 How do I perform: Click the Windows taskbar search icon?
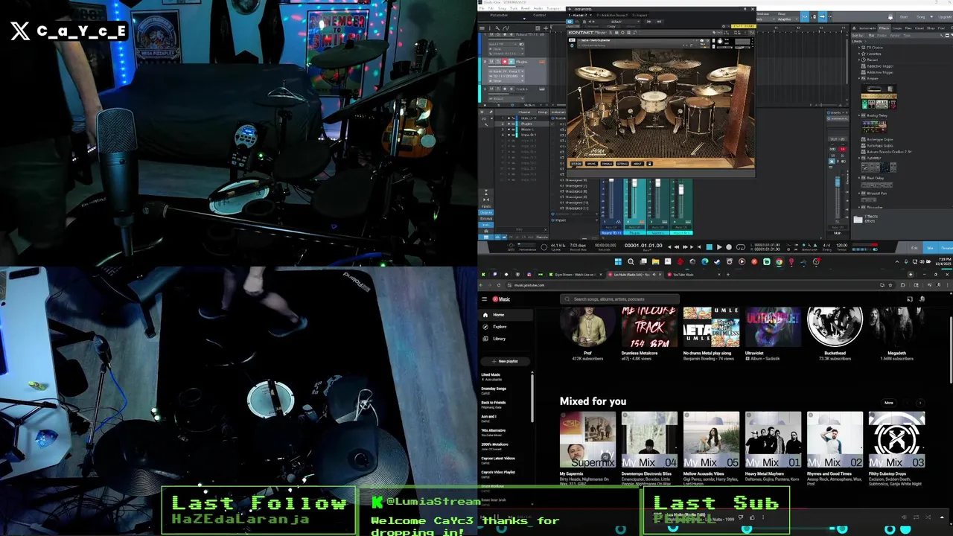(x=631, y=261)
